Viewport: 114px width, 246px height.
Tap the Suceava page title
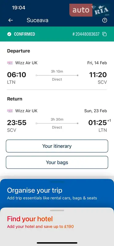click(x=37, y=20)
